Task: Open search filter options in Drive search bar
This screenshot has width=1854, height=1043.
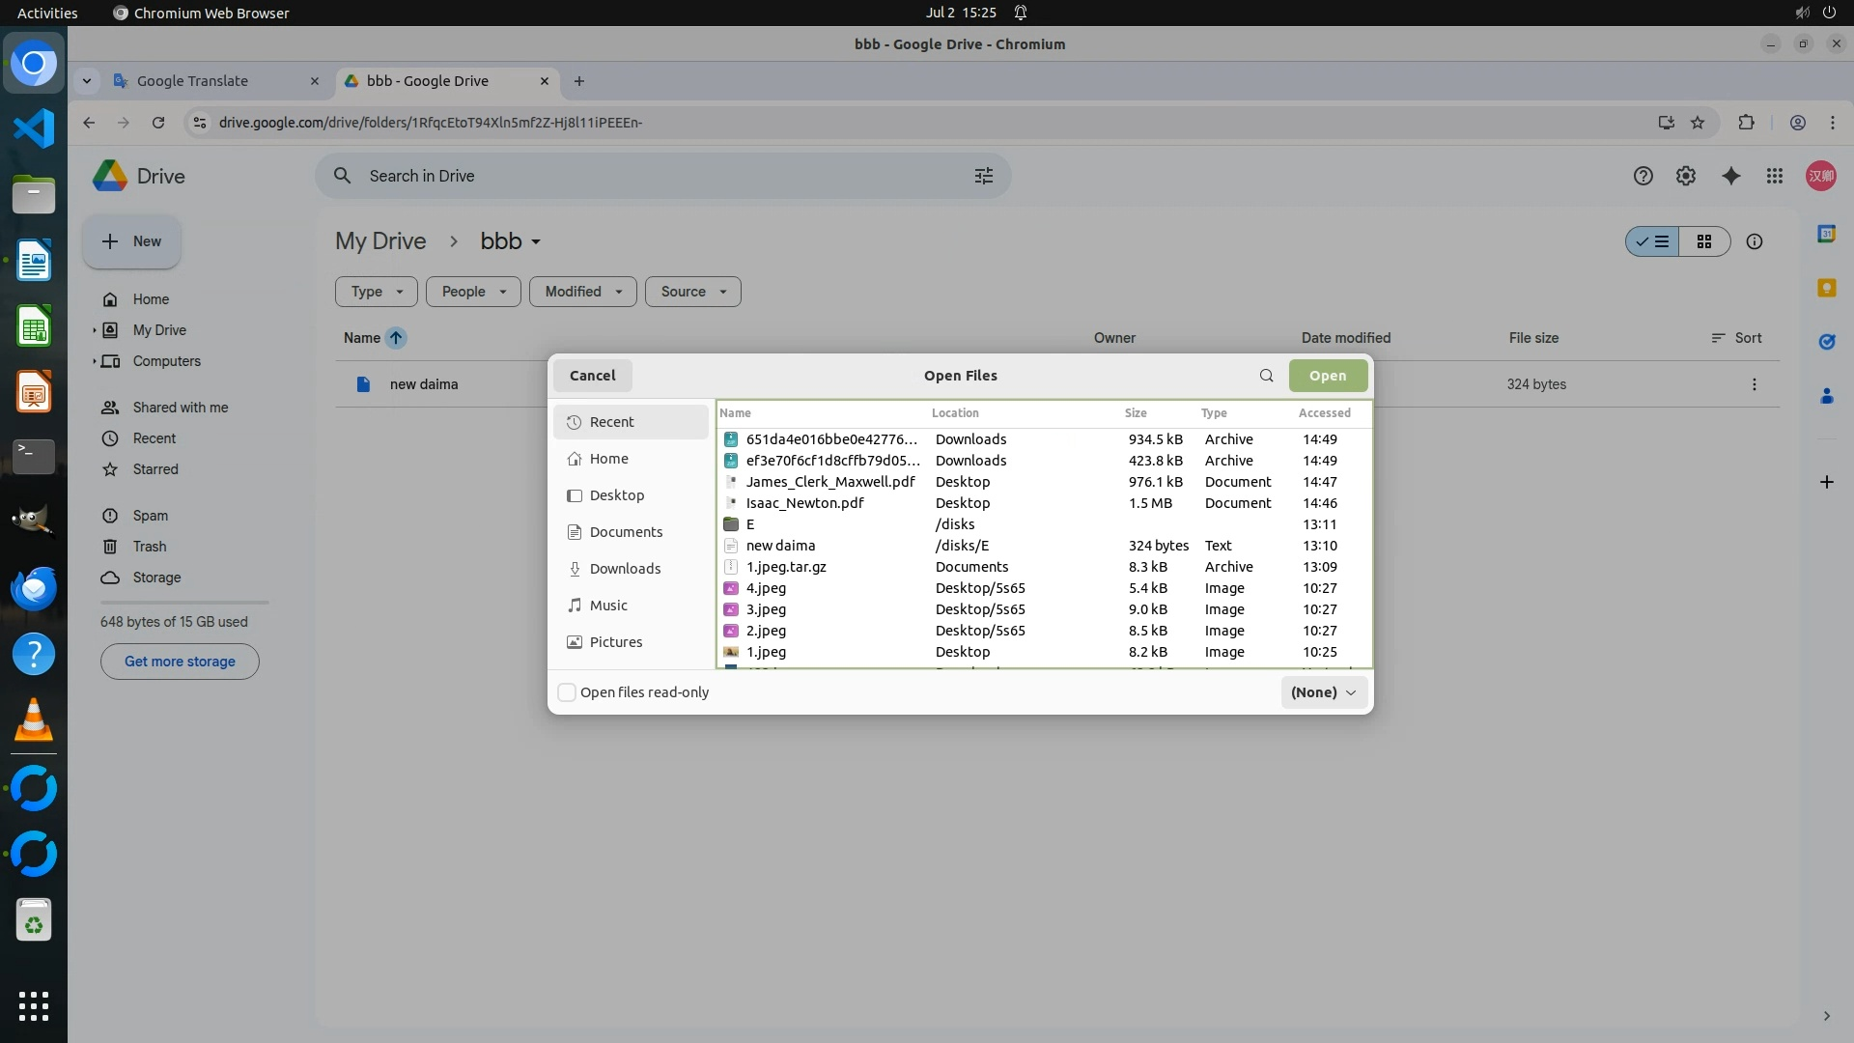Action: point(983,176)
